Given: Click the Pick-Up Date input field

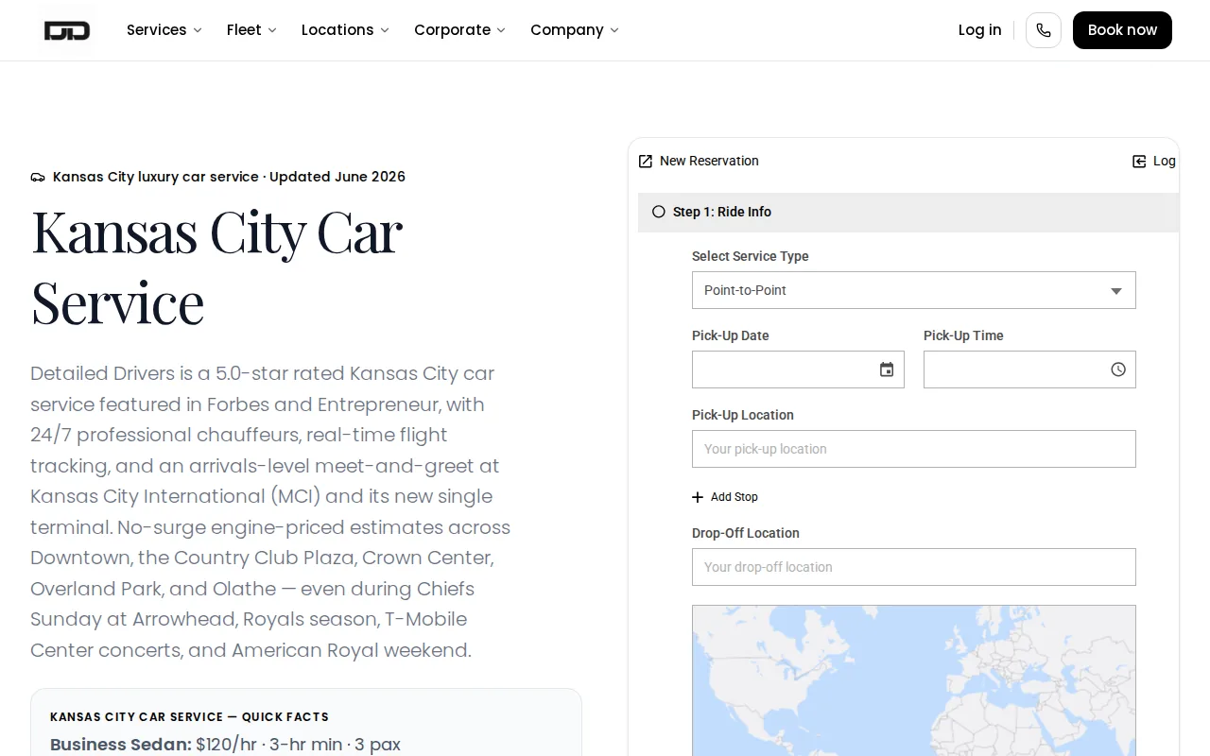Looking at the screenshot, I should click(x=798, y=369).
